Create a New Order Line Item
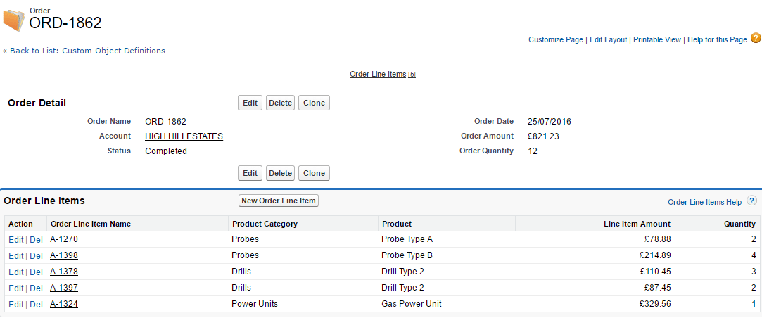The height and width of the screenshot is (318, 762). click(279, 201)
